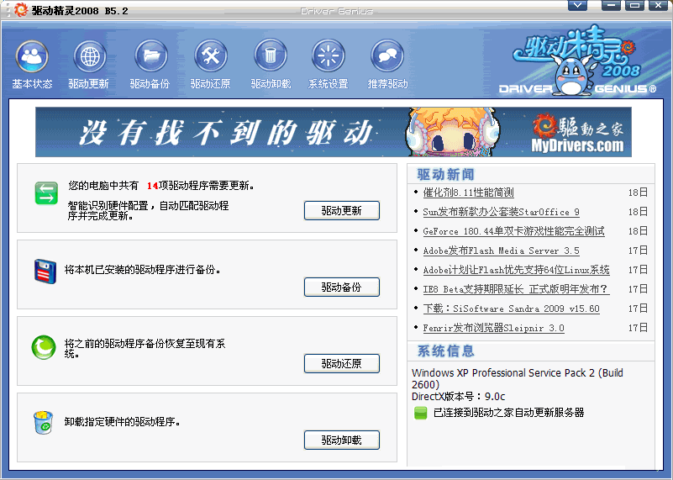Open the 驱动备份 folder toolbar icon
Screen dimensions: 673x480
[x=150, y=57]
